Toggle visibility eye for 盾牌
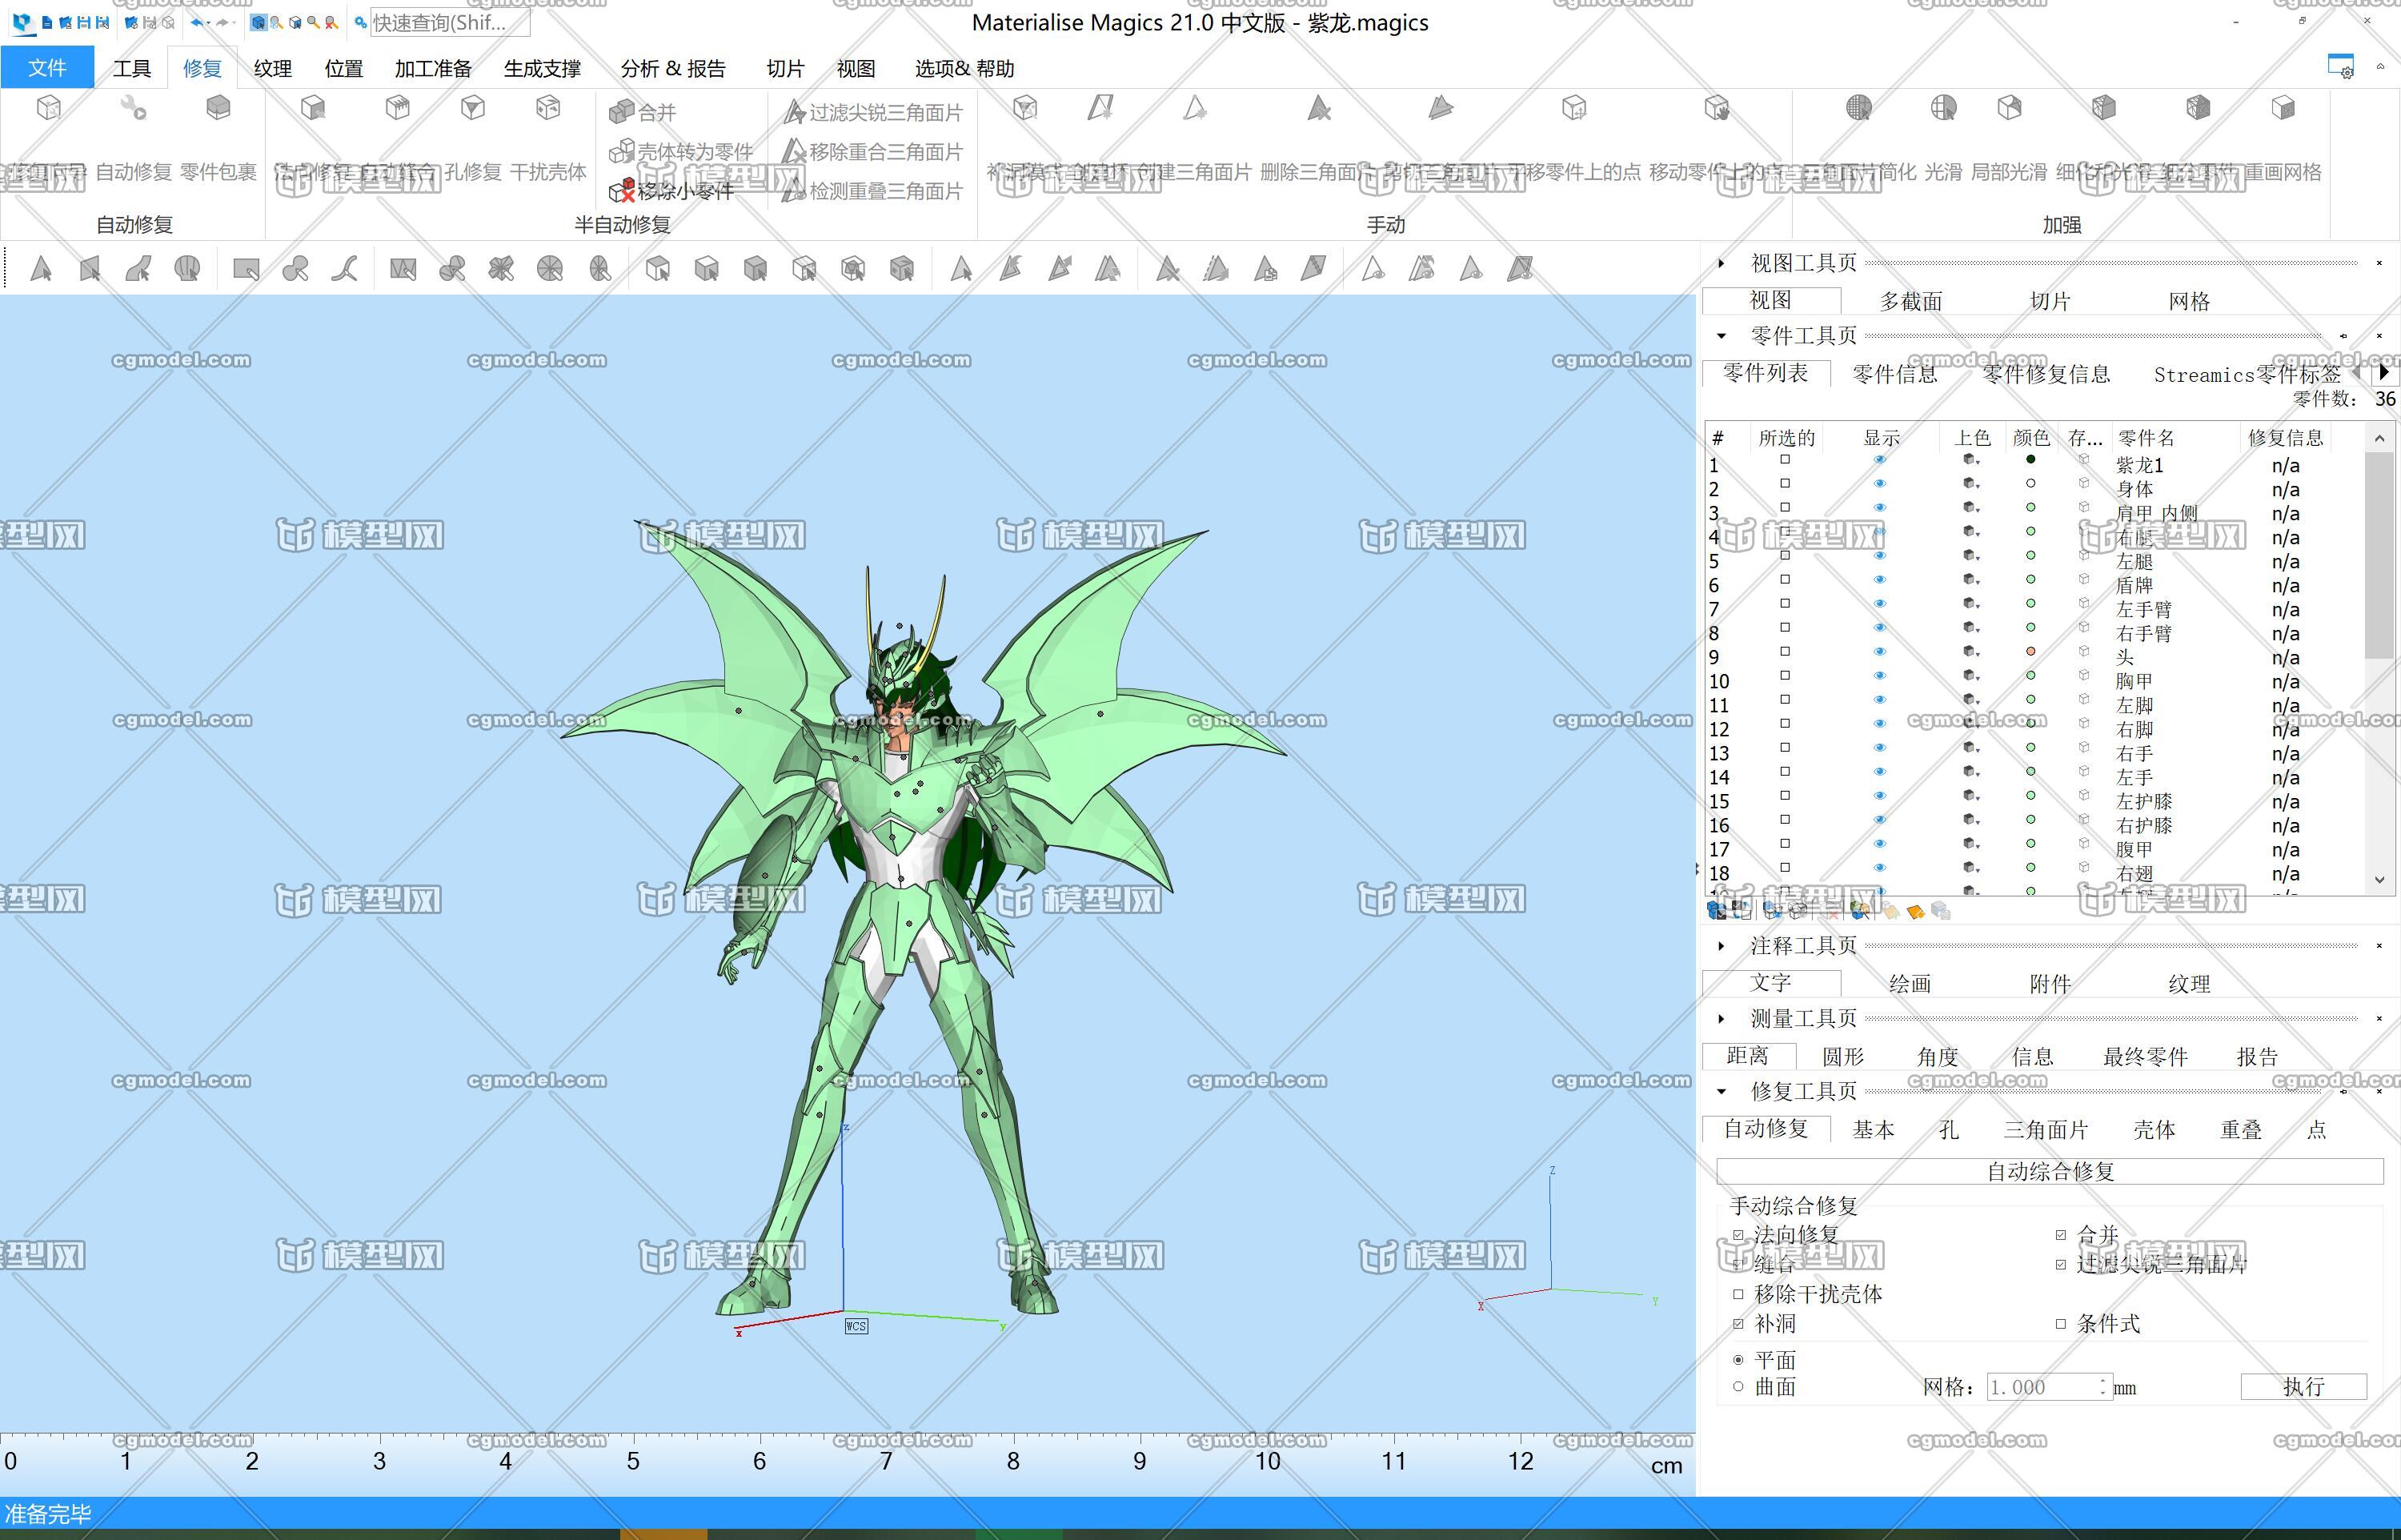The width and height of the screenshot is (2401, 1540). 1879,580
